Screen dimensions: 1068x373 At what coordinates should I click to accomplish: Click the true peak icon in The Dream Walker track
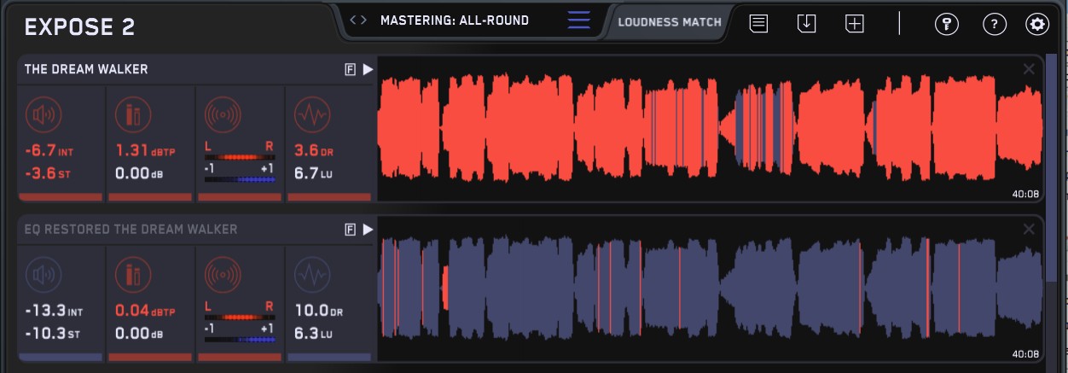[132, 114]
